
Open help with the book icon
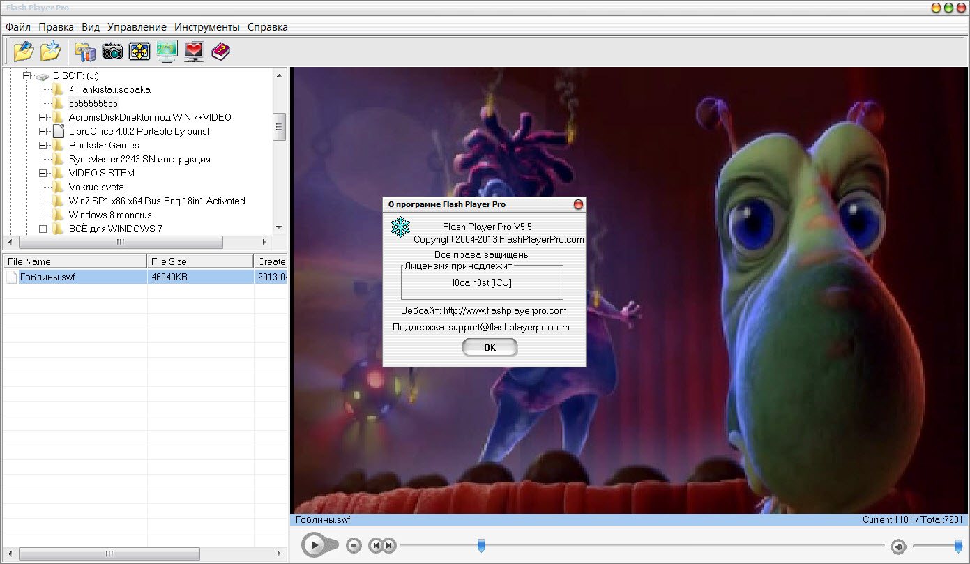tap(220, 51)
